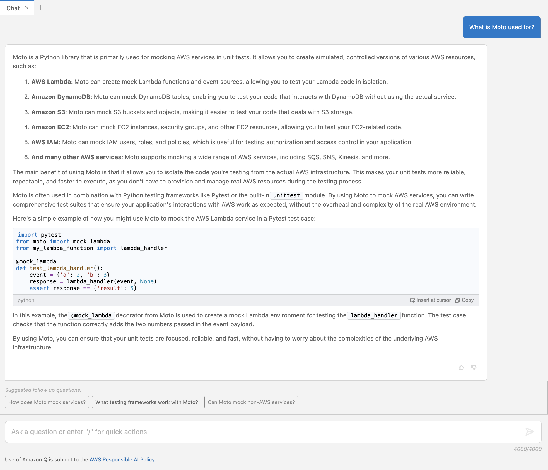Give thumbs up feedback on the response
The height and width of the screenshot is (470, 548).
461,367
